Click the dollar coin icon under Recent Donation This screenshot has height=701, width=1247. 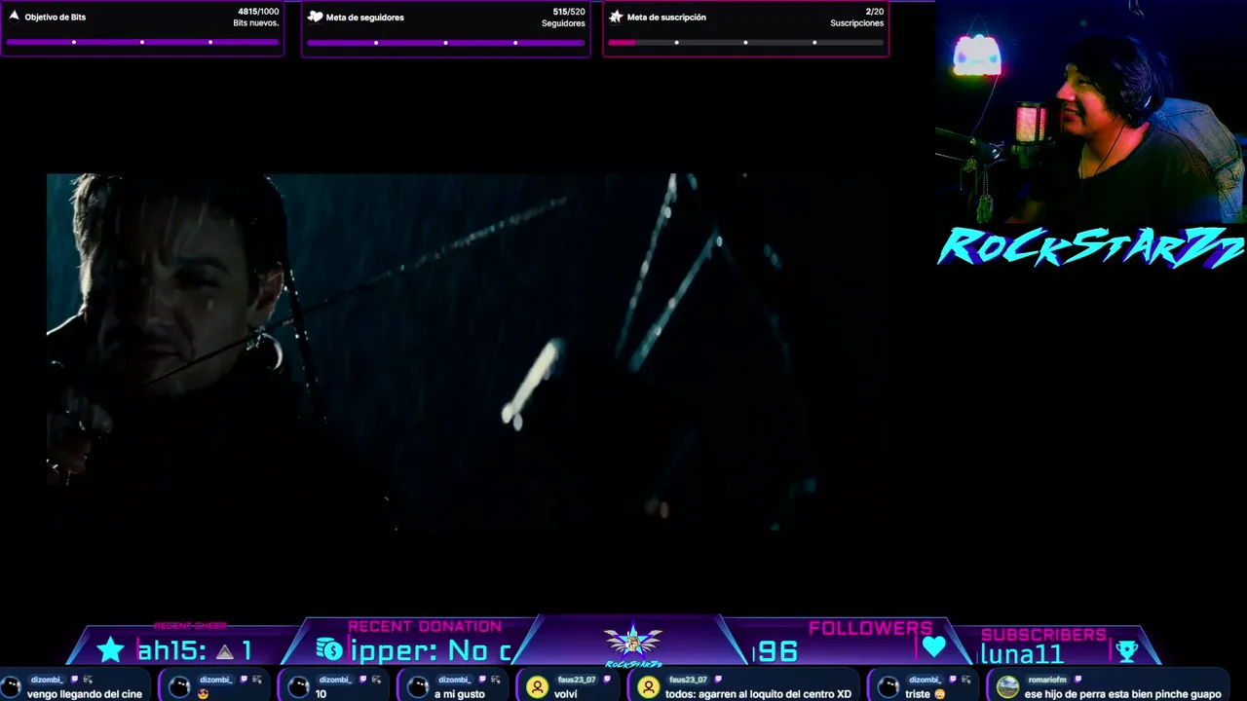(x=329, y=649)
